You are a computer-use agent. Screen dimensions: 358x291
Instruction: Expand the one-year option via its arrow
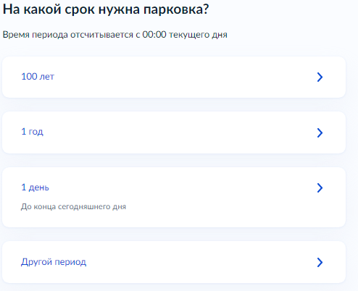pyautogui.click(x=320, y=132)
